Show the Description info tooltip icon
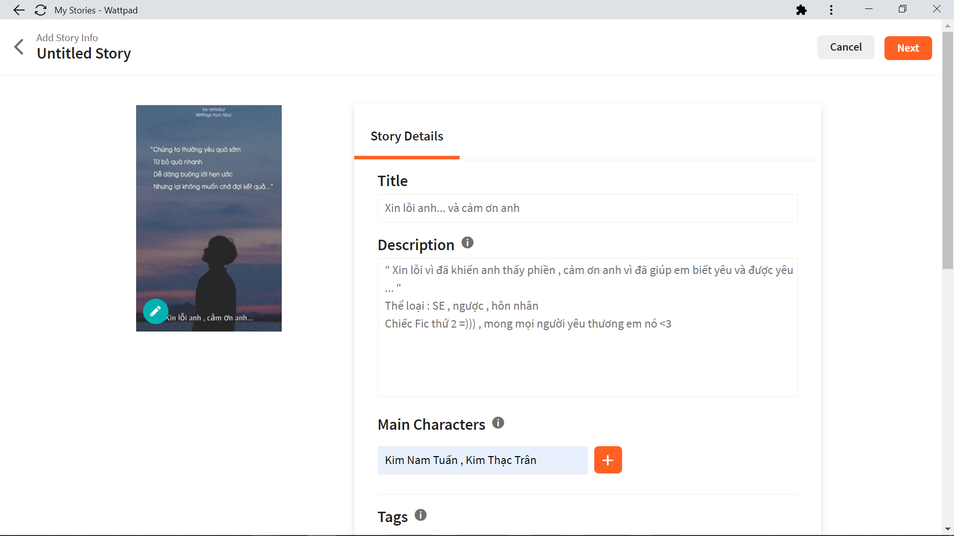This screenshot has height=536, width=954. click(468, 243)
